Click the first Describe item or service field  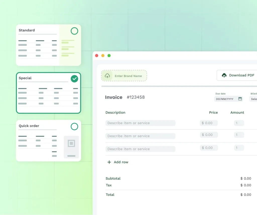pyautogui.click(x=140, y=123)
